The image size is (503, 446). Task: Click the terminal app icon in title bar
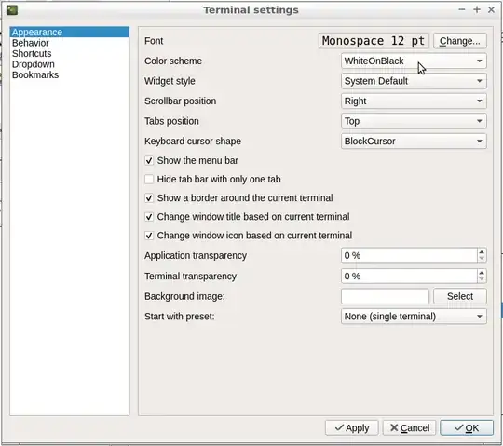click(12, 10)
